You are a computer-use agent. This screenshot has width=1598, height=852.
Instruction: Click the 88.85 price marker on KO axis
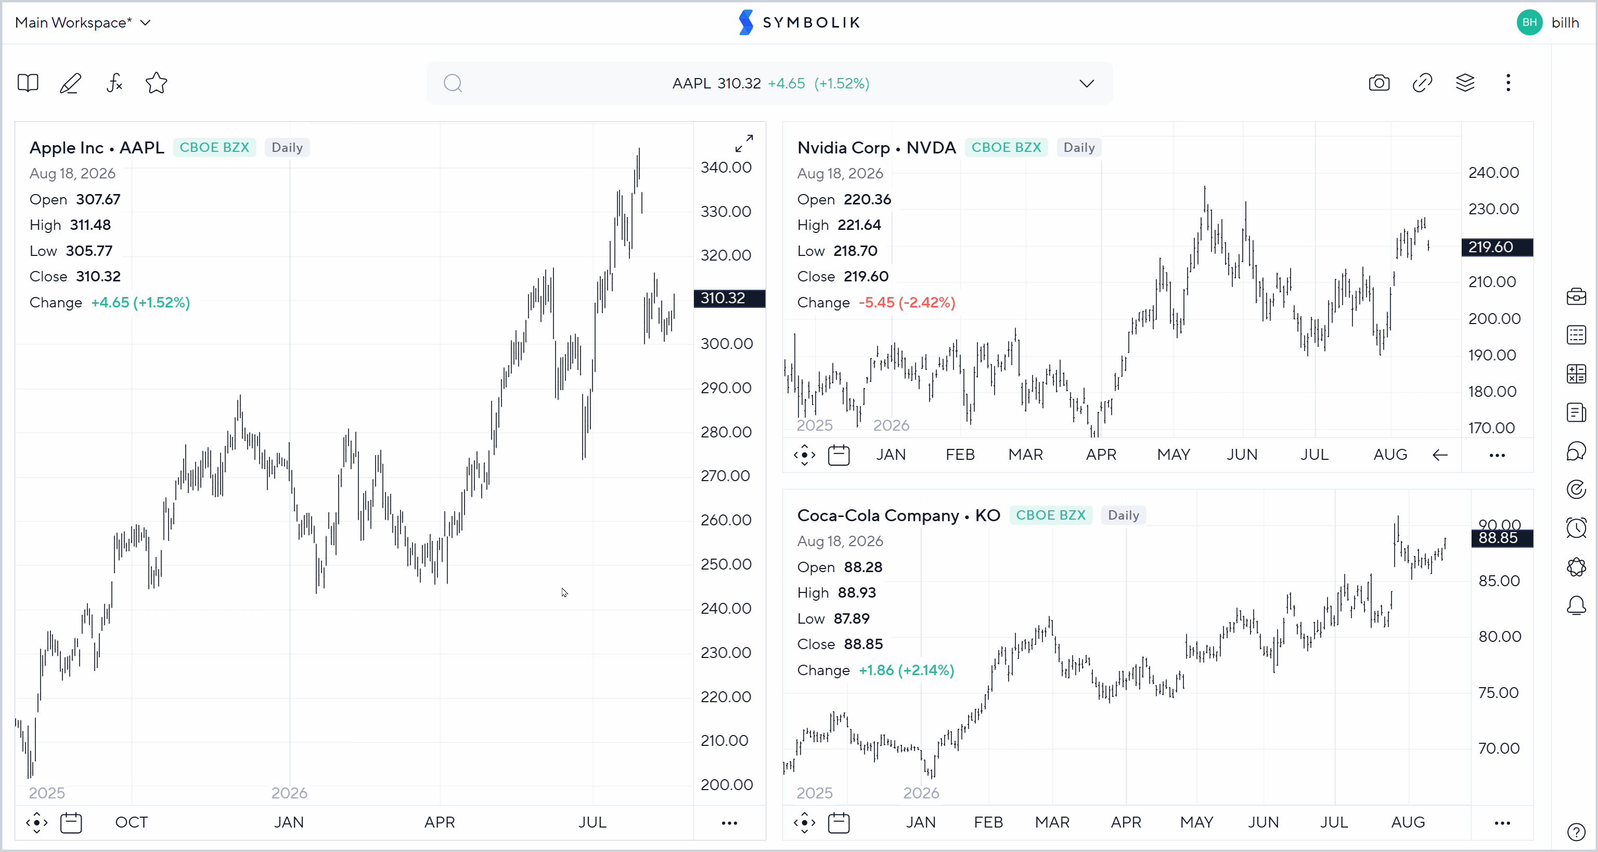point(1502,538)
